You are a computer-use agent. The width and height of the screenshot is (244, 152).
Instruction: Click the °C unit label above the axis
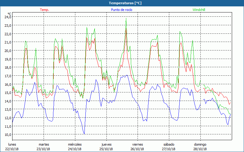[9, 14]
